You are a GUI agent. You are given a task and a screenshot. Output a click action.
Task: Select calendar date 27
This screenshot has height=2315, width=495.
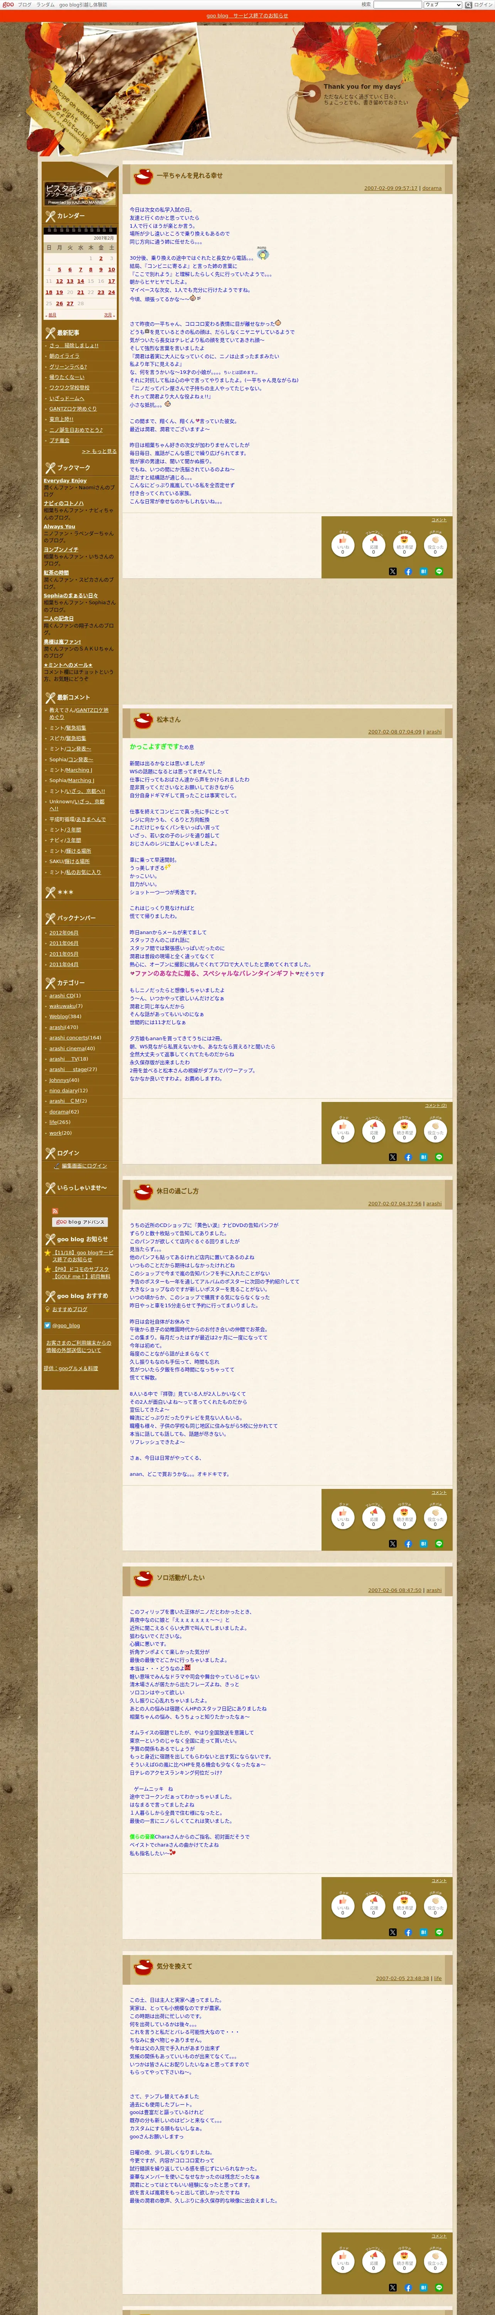[70, 304]
